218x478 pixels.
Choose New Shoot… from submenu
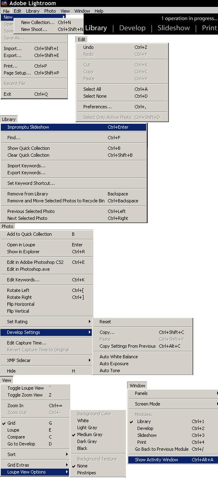point(49,30)
